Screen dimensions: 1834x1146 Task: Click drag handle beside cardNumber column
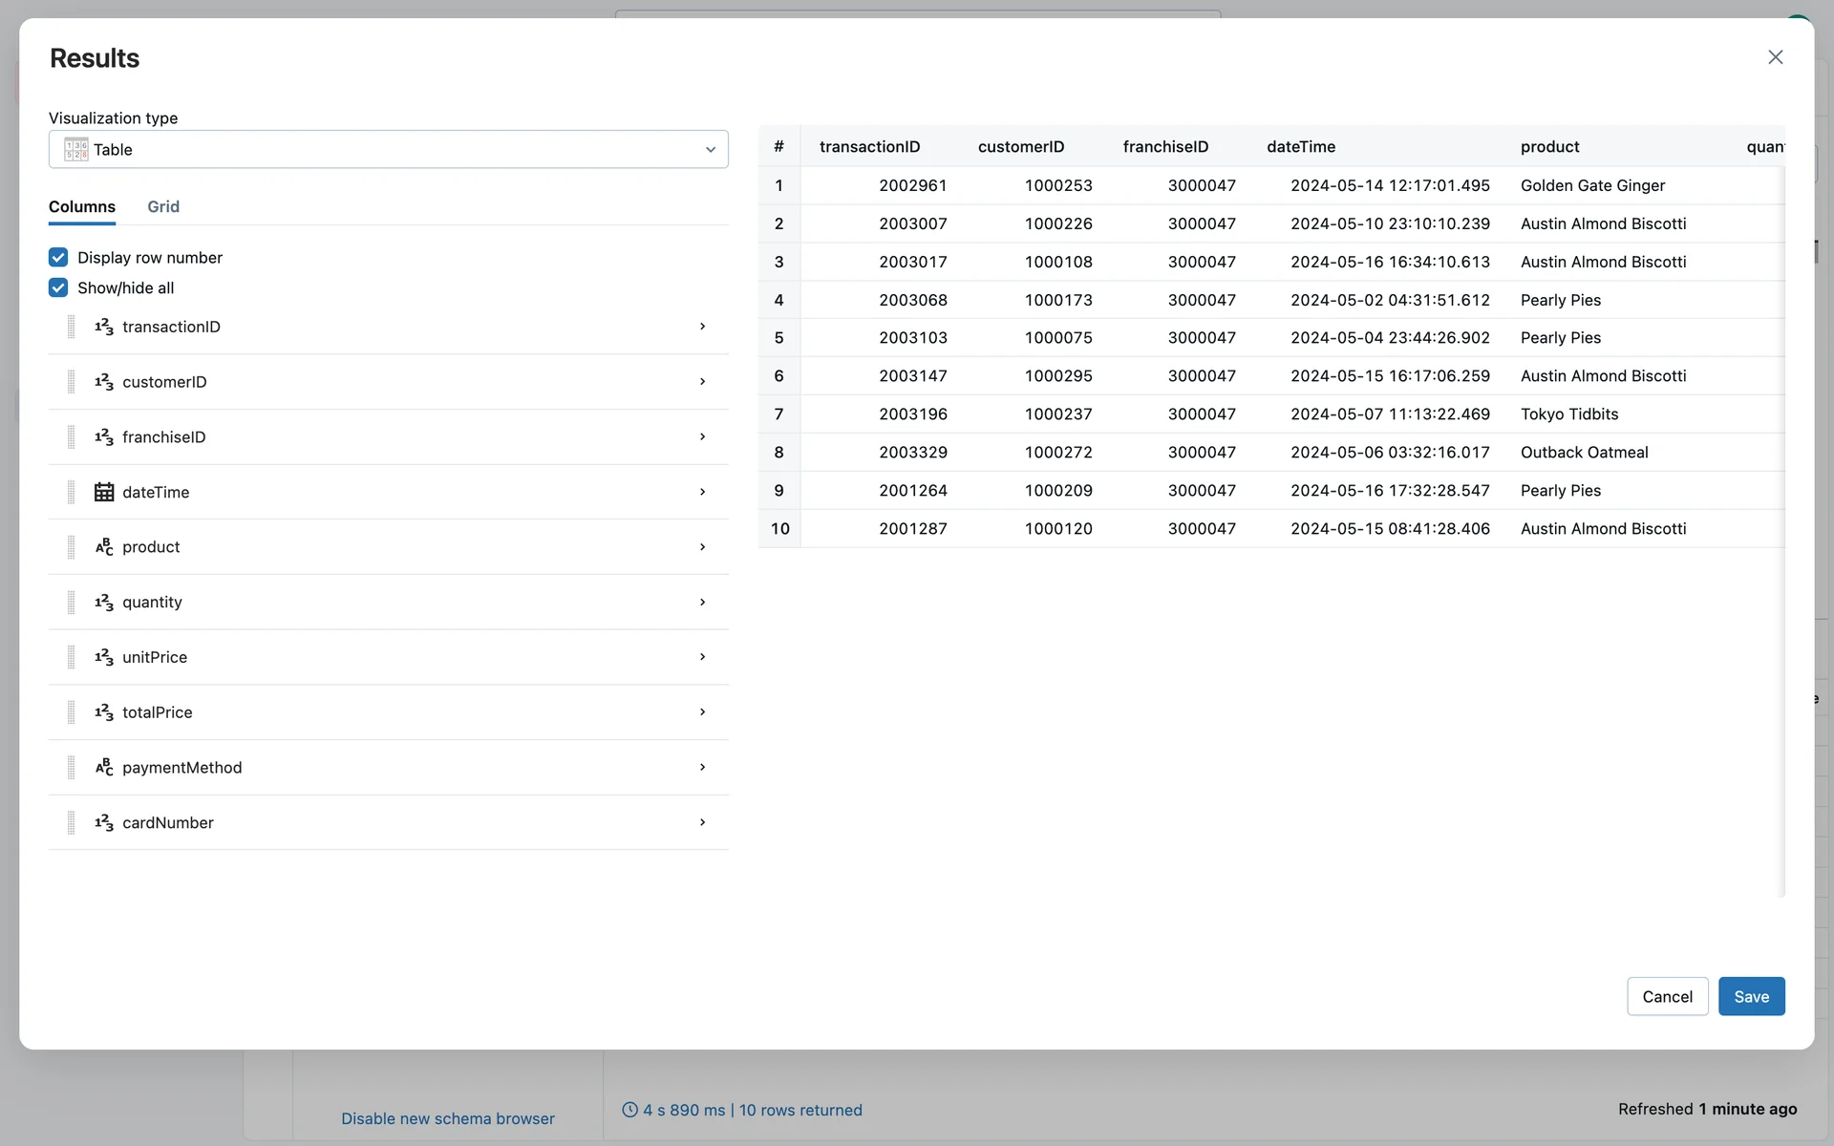pos(71,822)
